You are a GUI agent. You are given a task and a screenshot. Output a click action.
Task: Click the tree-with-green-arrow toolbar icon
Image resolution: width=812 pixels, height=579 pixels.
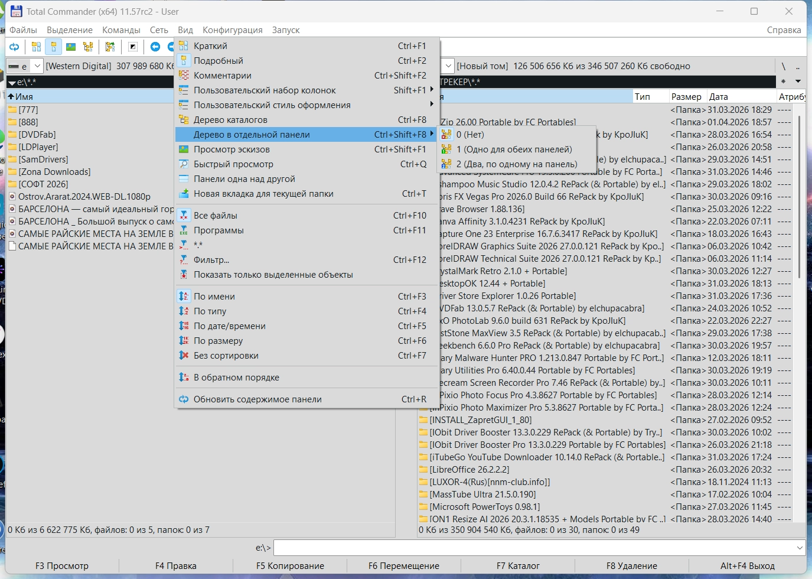[110, 47]
